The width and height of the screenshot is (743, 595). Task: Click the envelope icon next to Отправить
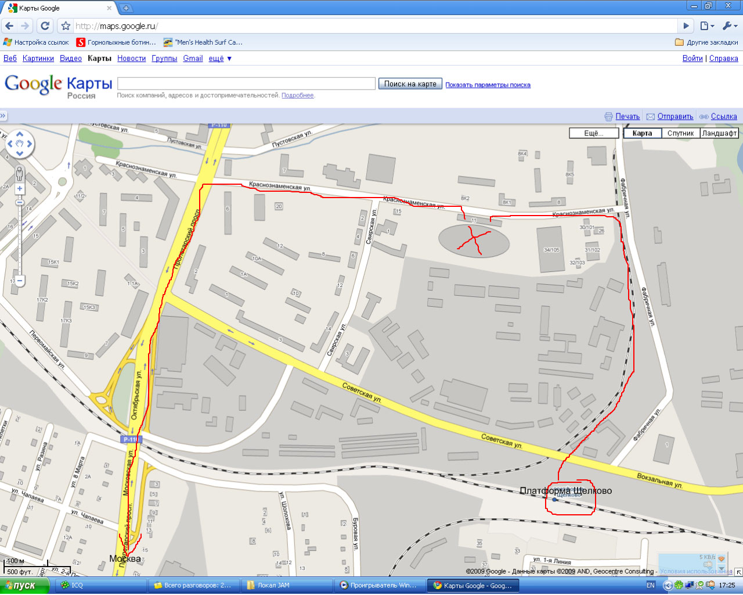coord(651,117)
